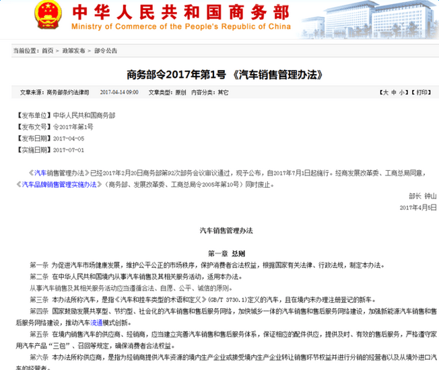The width and height of the screenshot is (439, 370).
Task: Click the 流通 hyperlink in article four
Action: [96, 323]
